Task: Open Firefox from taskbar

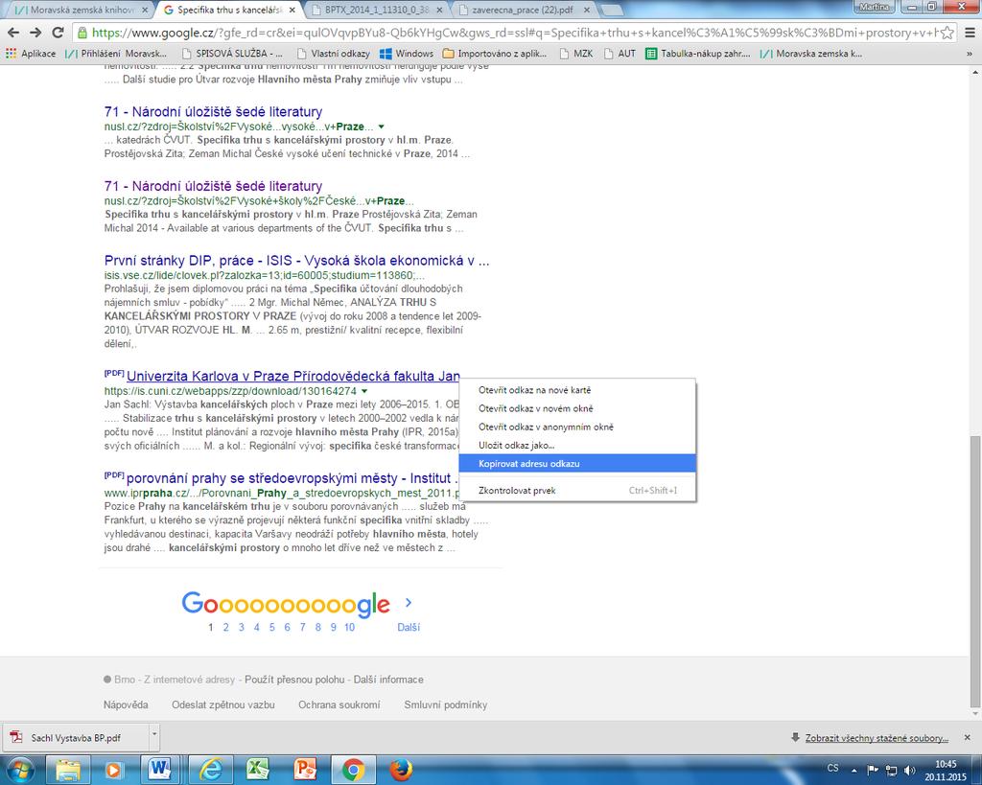Action: tap(401, 770)
